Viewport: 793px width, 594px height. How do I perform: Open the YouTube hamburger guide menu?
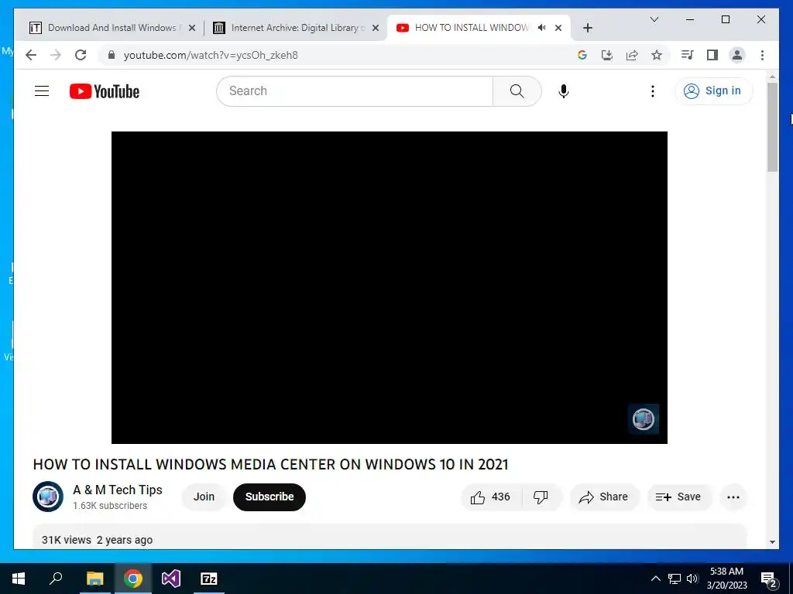(x=42, y=91)
